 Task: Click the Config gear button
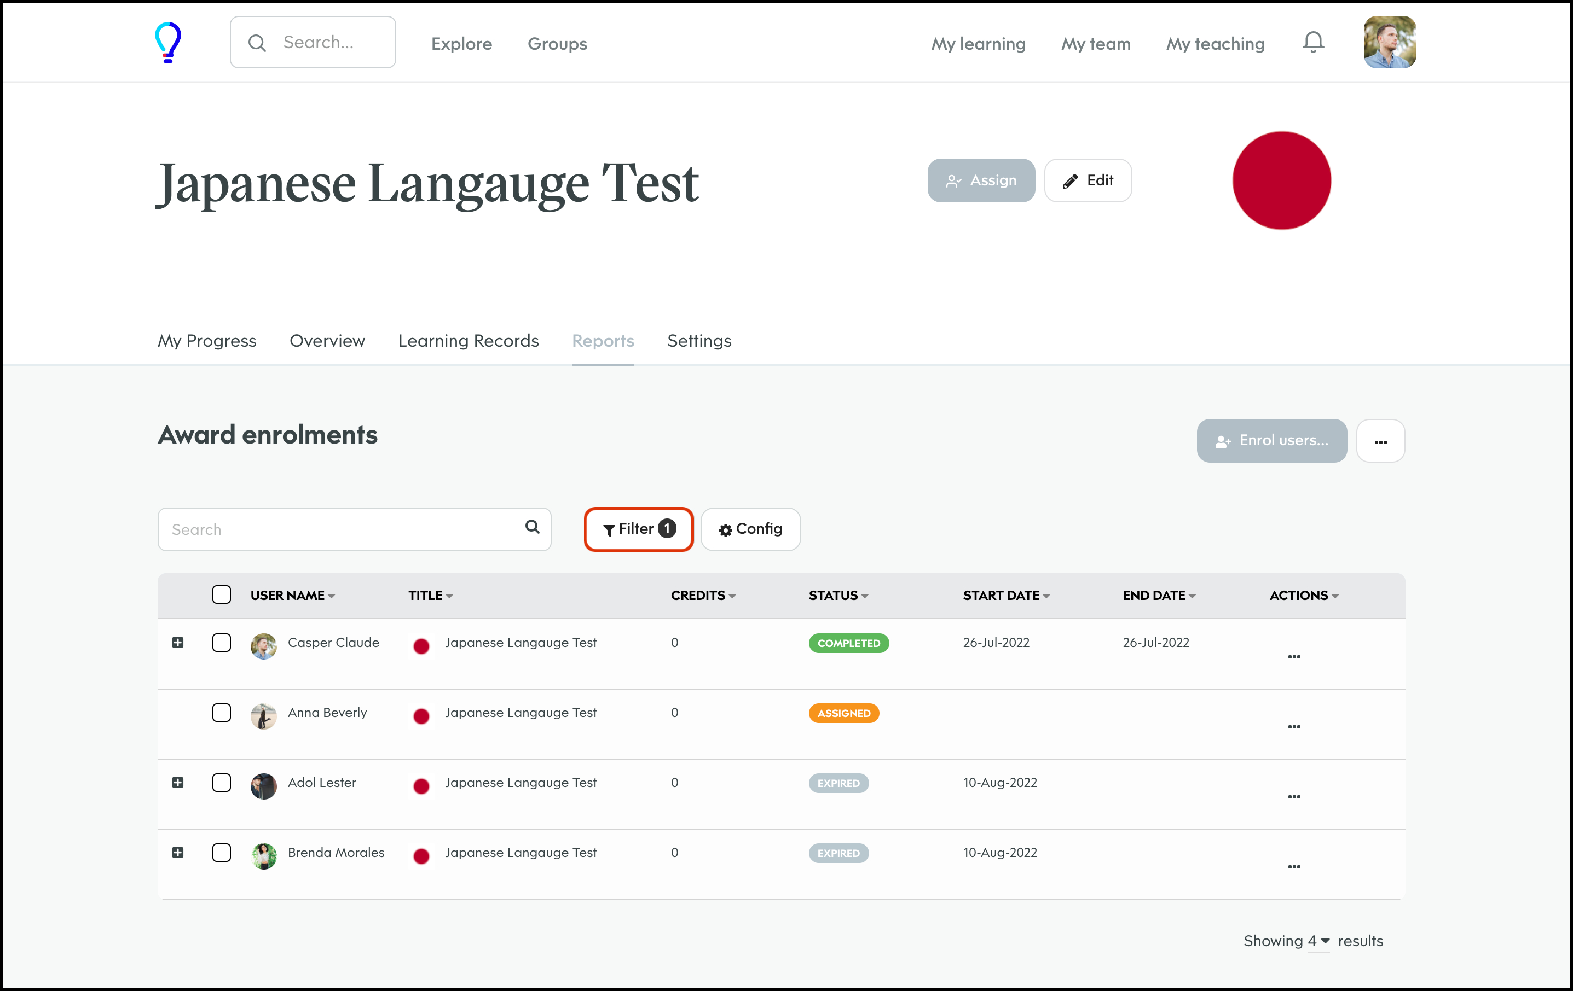click(x=750, y=529)
